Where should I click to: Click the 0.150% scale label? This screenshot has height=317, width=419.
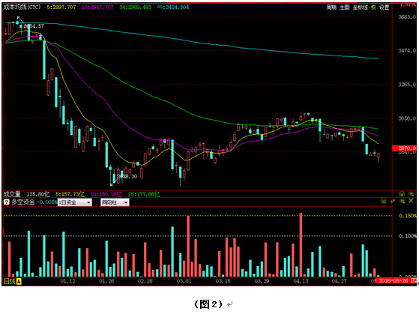(x=408, y=216)
